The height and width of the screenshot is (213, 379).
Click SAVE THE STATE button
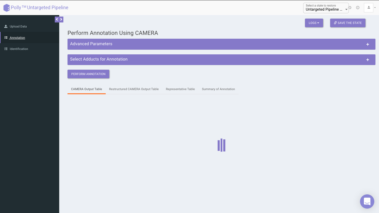click(348, 23)
